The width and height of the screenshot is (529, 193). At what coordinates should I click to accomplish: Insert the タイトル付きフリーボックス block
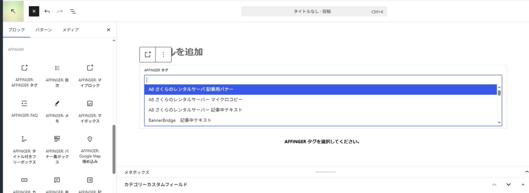coord(24,150)
